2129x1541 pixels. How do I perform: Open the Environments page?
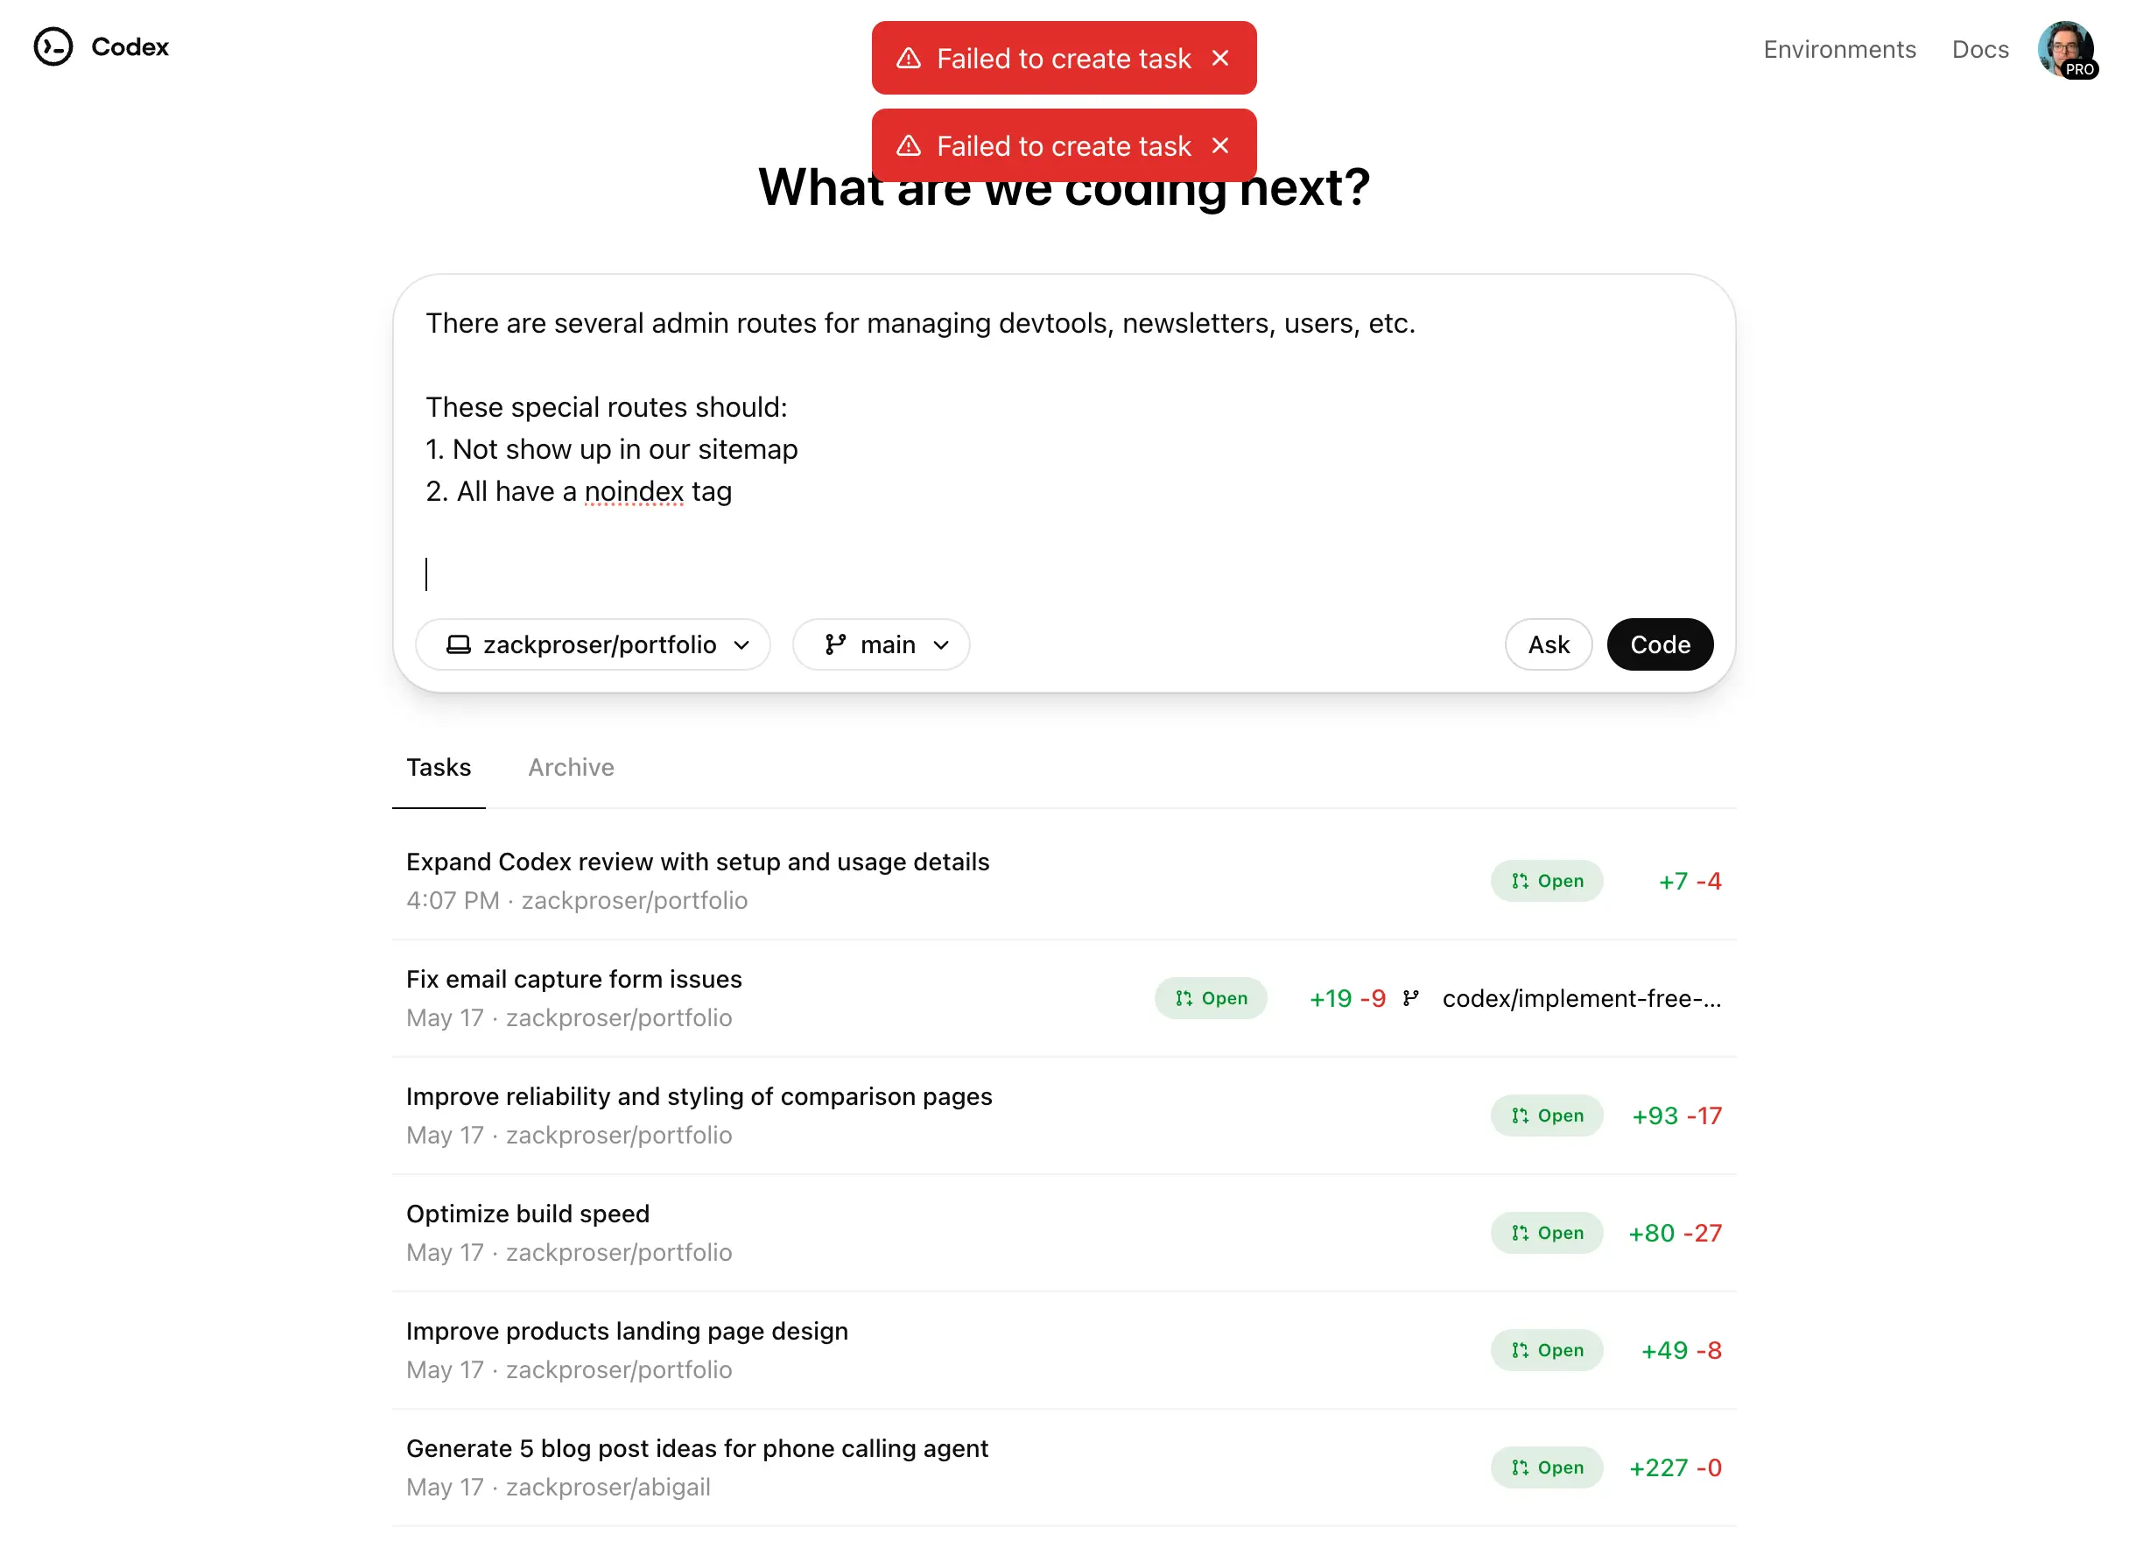[1839, 49]
